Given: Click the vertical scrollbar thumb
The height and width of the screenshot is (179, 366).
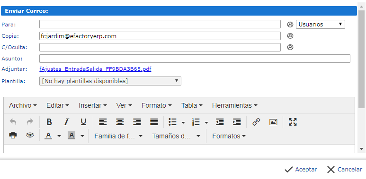Looking at the screenshot, I should [361, 60].
